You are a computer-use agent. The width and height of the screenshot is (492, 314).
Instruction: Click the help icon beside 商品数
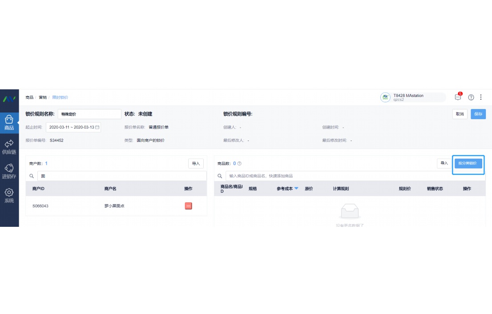(x=239, y=163)
